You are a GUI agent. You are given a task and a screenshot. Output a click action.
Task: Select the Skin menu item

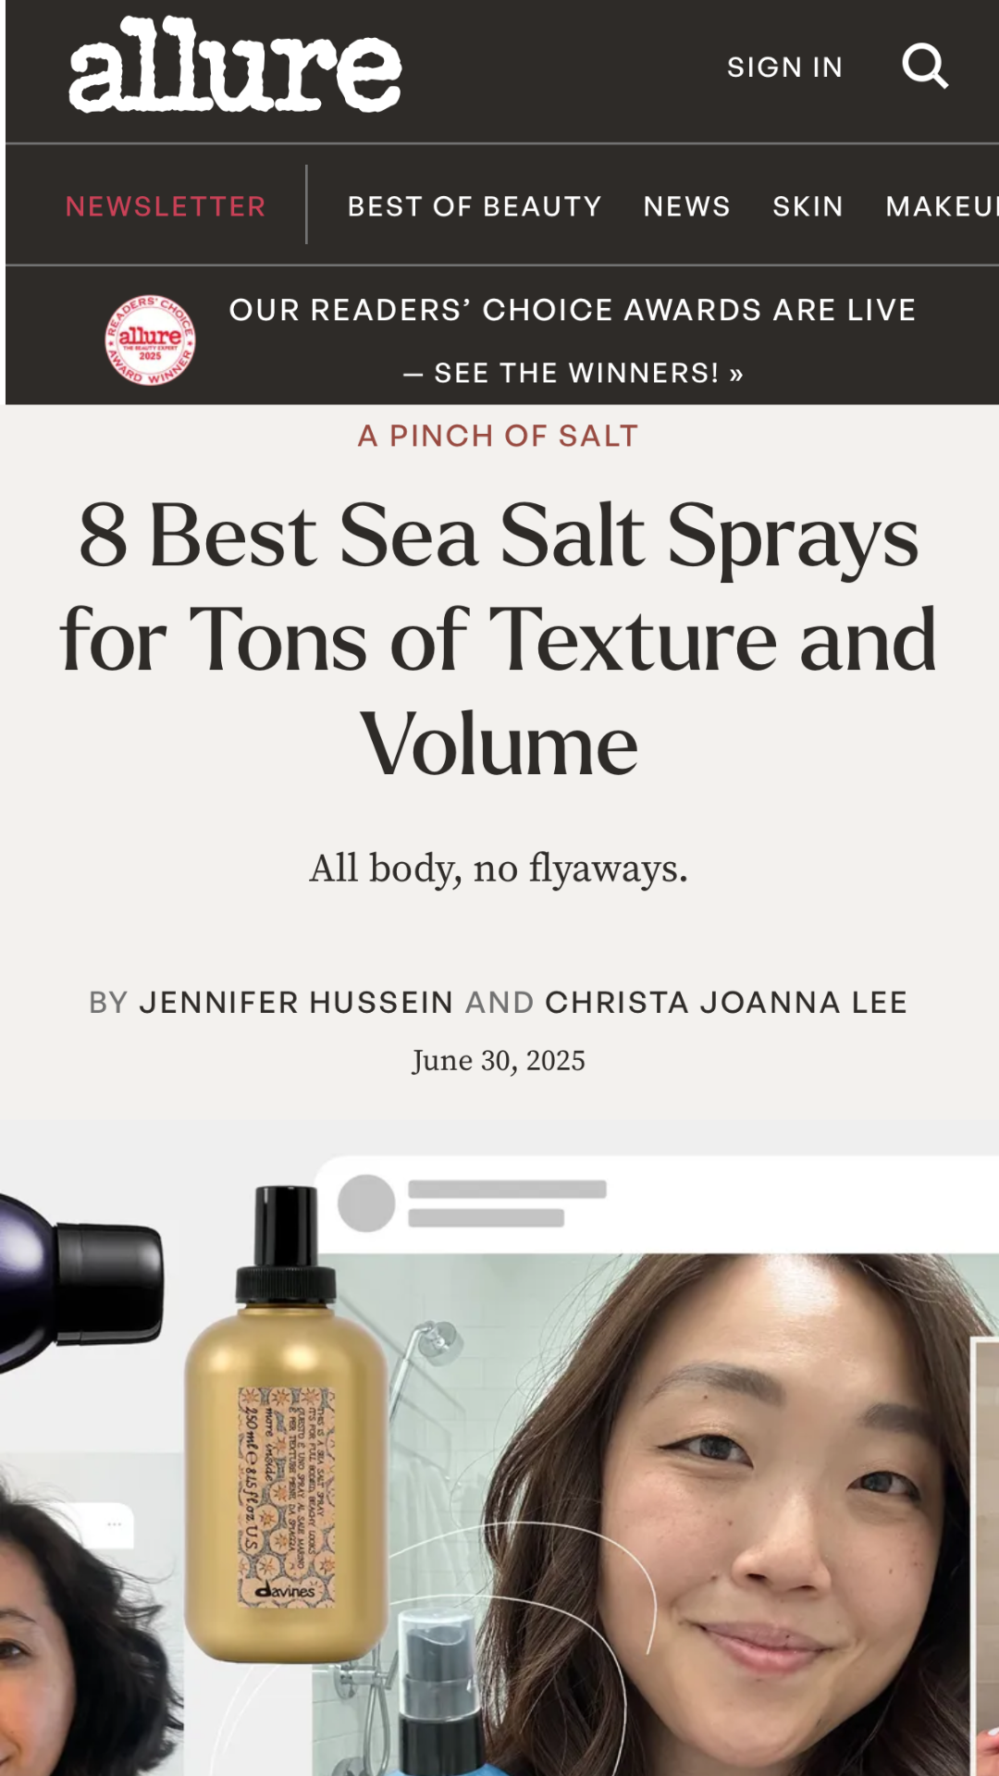[808, 206]
